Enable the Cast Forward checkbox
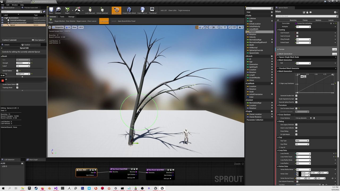Image resolution: width=340 pixels, height=191 pixels. coord(297,33)
